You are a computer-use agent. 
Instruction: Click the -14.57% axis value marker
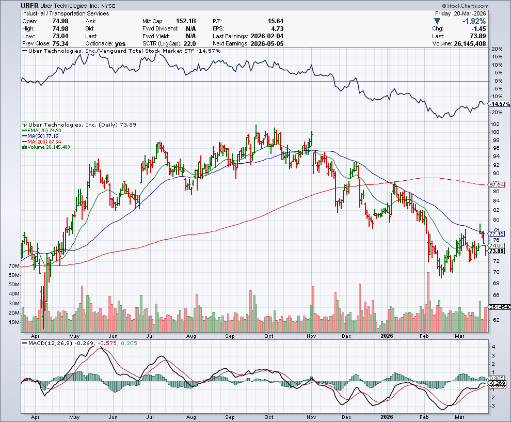500,104
